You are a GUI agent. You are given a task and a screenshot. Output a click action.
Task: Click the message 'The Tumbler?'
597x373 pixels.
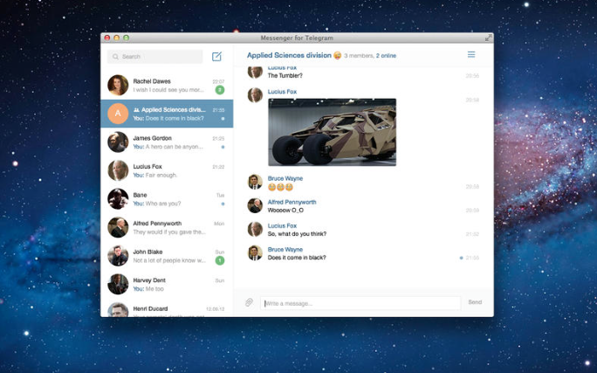285,75
